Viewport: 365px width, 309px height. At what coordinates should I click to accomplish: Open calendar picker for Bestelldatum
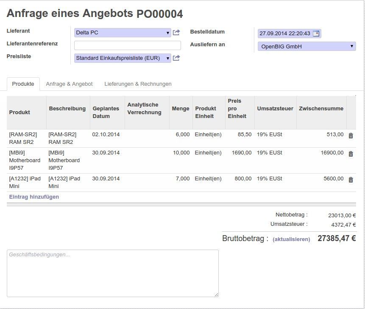tap(316, 34)
